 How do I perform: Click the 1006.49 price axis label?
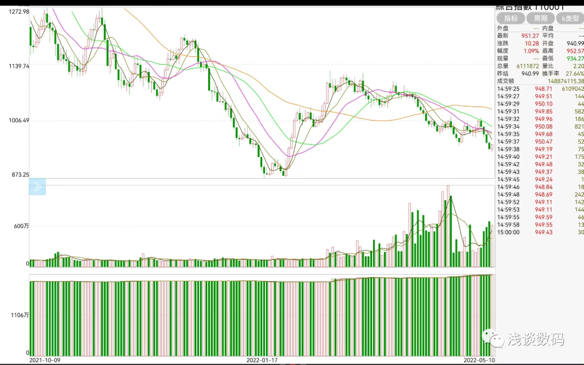[x=18, y=120]
